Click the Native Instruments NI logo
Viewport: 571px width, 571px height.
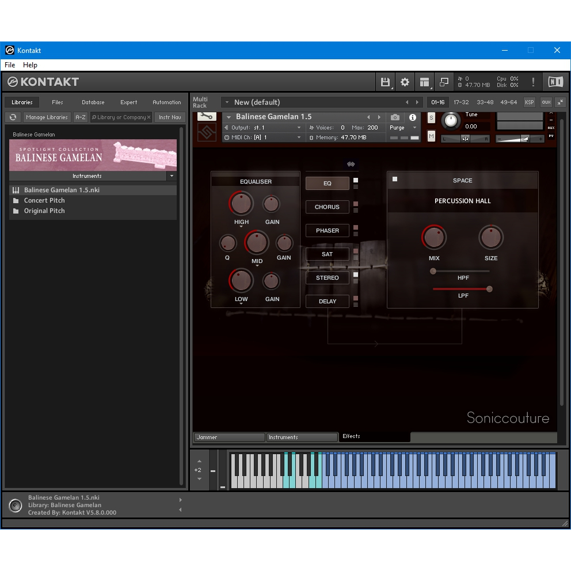[x=555, y=82]
